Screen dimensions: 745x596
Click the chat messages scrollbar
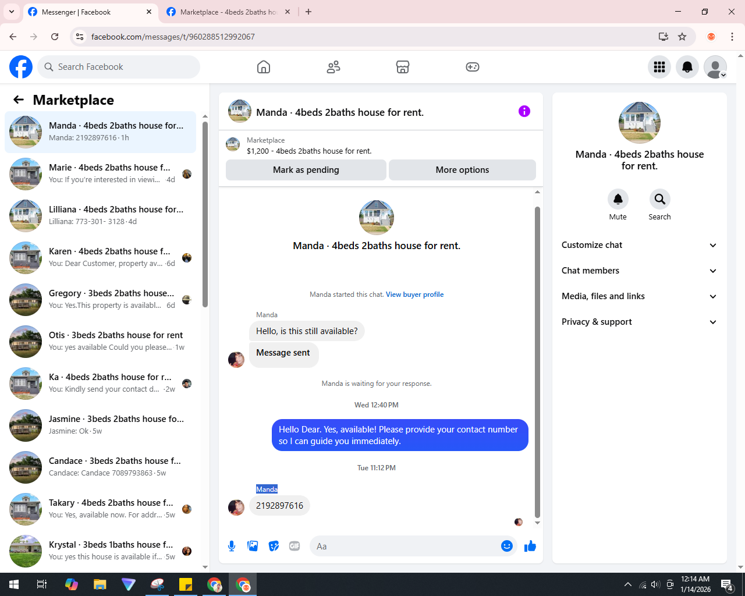[x=537, y=361]
